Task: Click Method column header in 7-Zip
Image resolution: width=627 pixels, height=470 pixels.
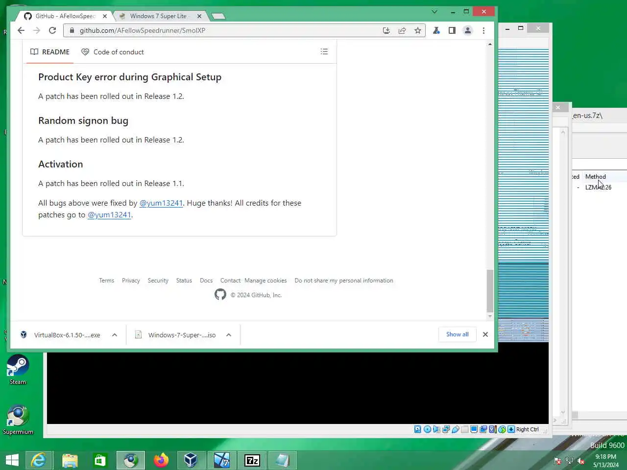Action: click(x=596, y=177)
